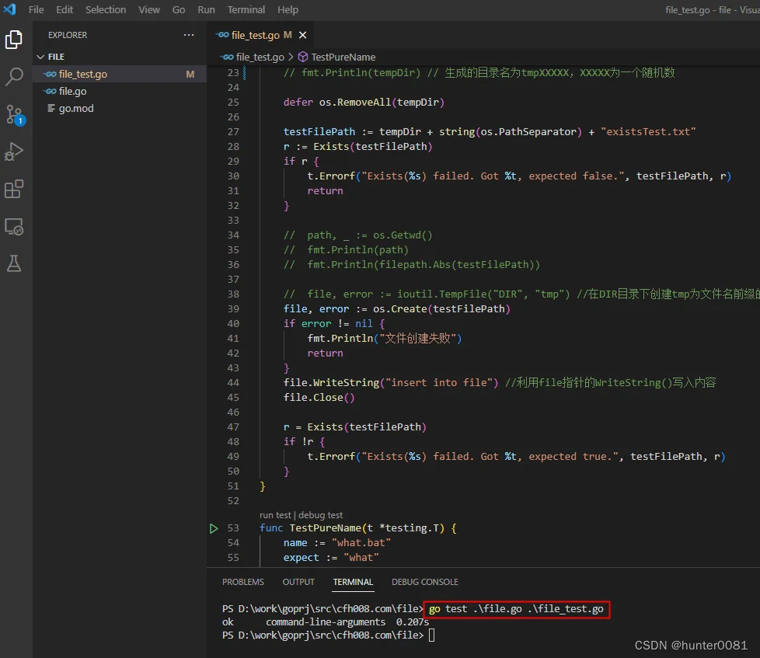Click breadcrumb chevron before TestPureName

click(291, 57)
